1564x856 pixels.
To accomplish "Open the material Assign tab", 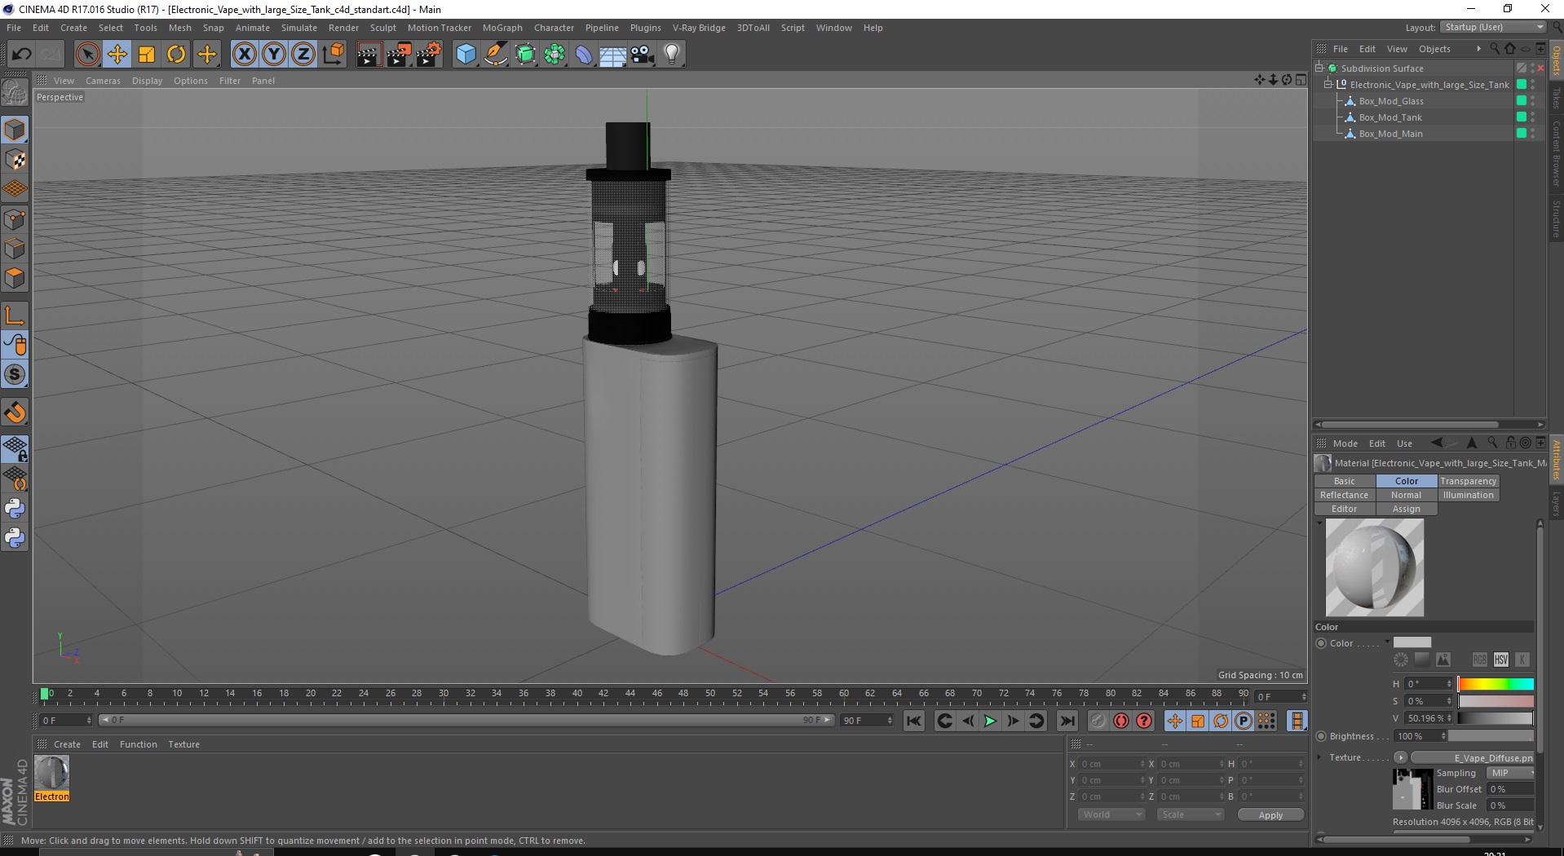I will tap(1406, 509).
